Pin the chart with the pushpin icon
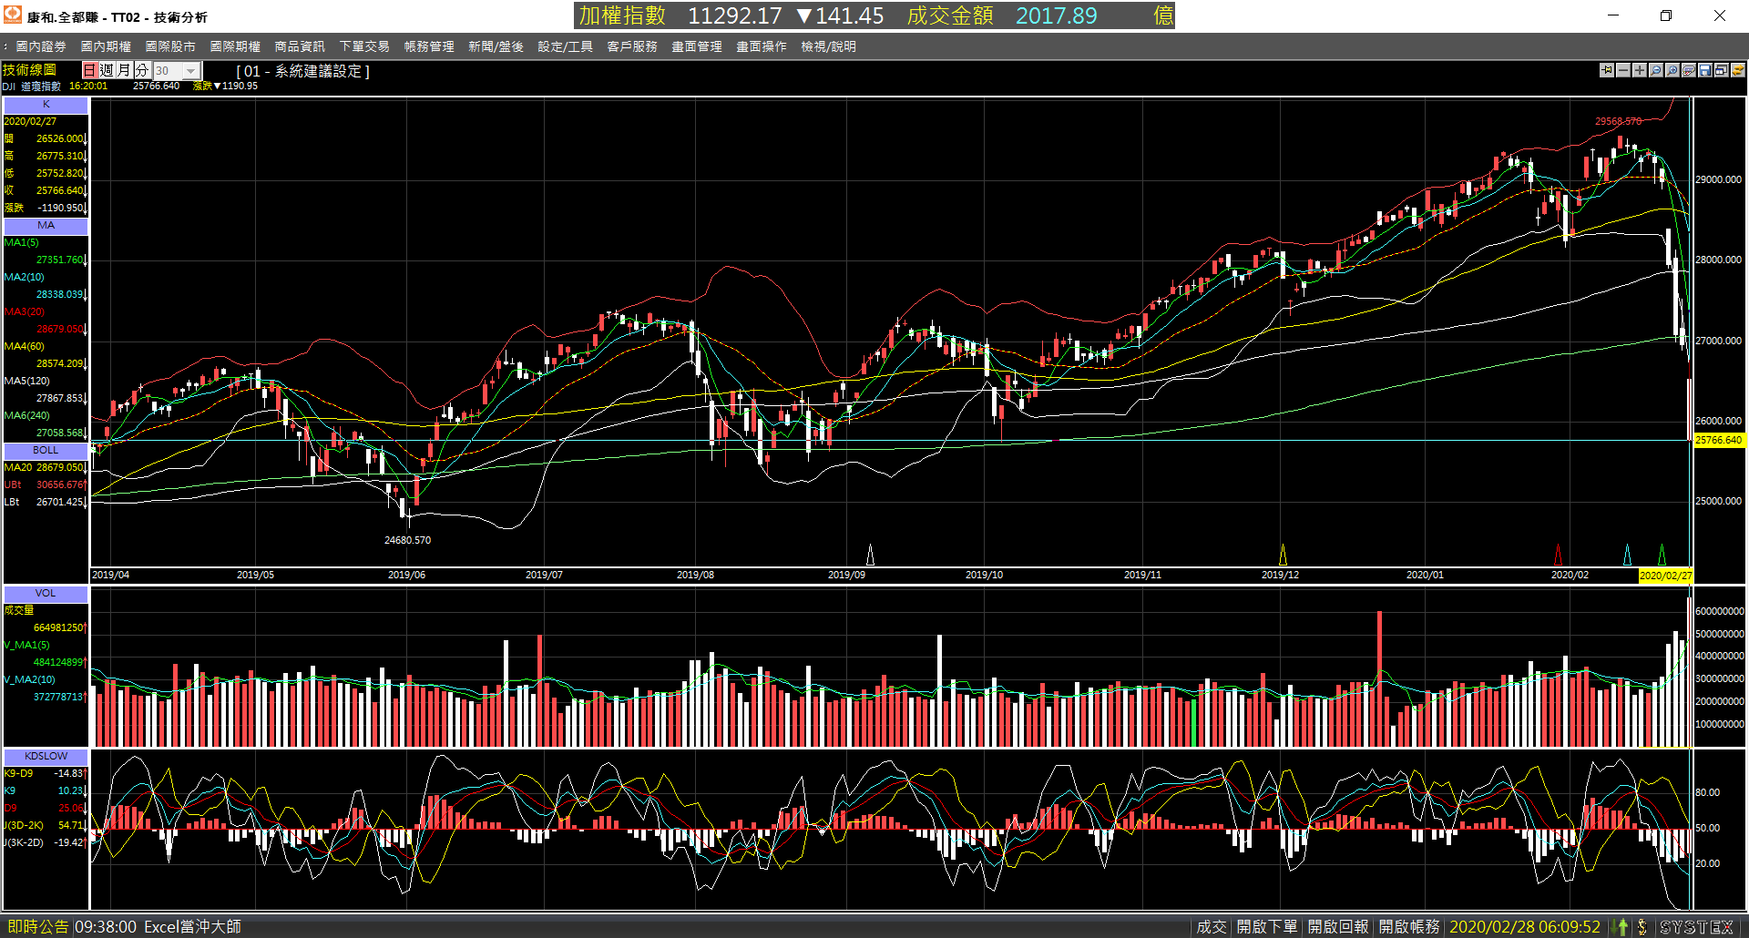Viewport: 1749px width, 938px height. point(1607,70)
